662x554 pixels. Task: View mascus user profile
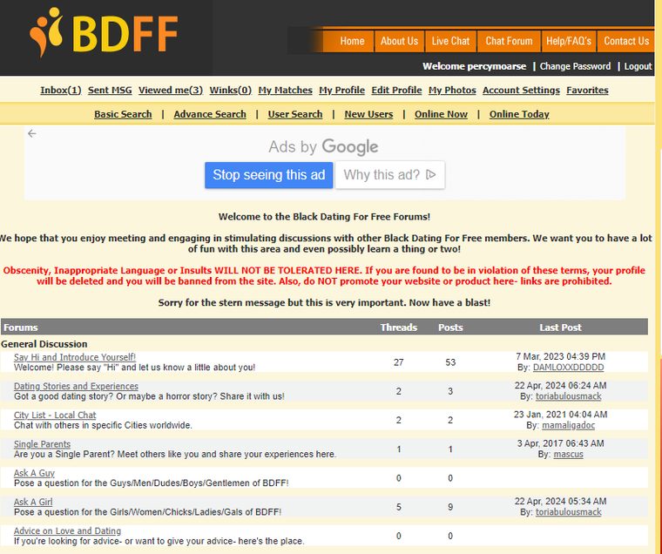point(568,455)
